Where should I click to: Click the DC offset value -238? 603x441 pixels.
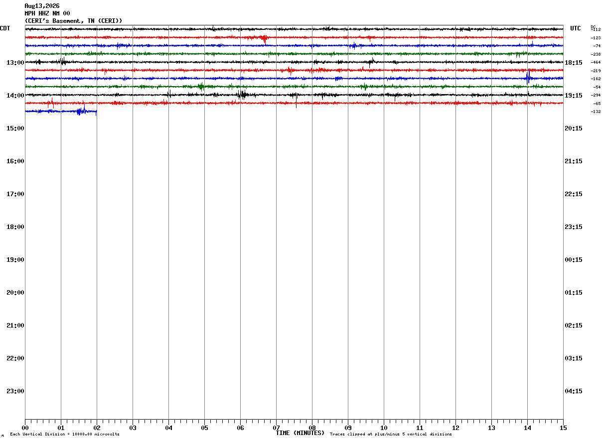596,54
